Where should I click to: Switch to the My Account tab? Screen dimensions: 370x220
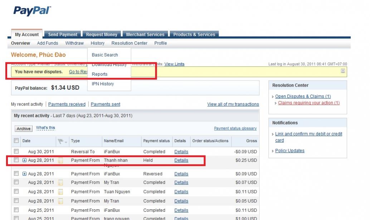27,34
